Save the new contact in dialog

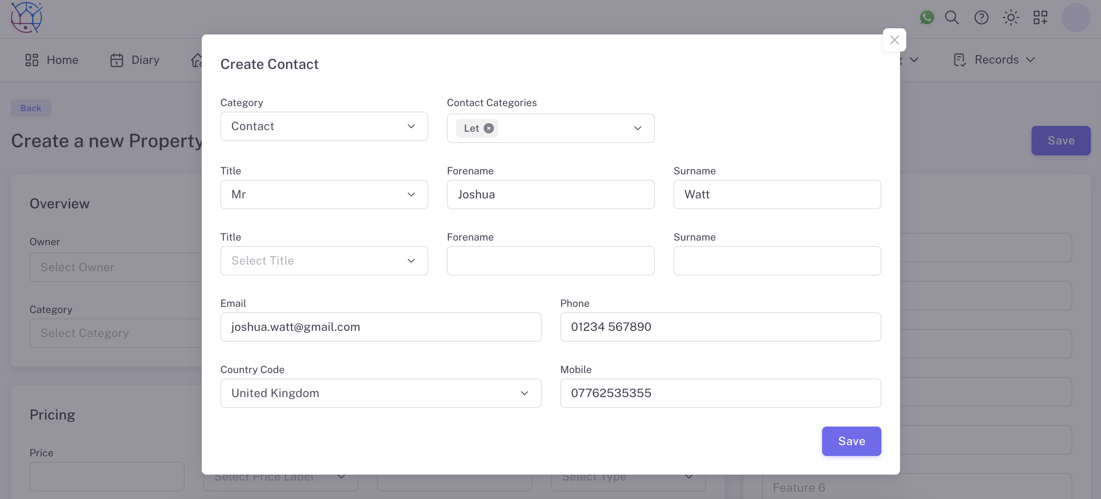[851, 441]
